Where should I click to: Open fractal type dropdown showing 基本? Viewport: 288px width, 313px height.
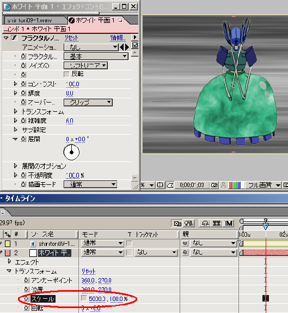(96, 56)
